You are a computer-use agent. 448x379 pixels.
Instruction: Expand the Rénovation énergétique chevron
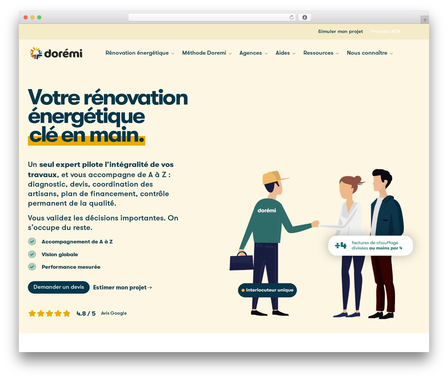[173, 53]
